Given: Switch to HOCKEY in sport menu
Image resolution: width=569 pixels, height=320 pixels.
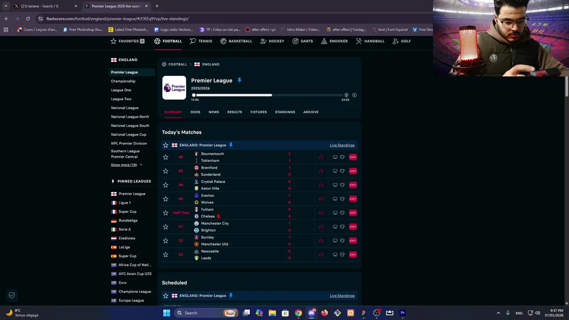Looking at the screenshot, I should 272,41.
